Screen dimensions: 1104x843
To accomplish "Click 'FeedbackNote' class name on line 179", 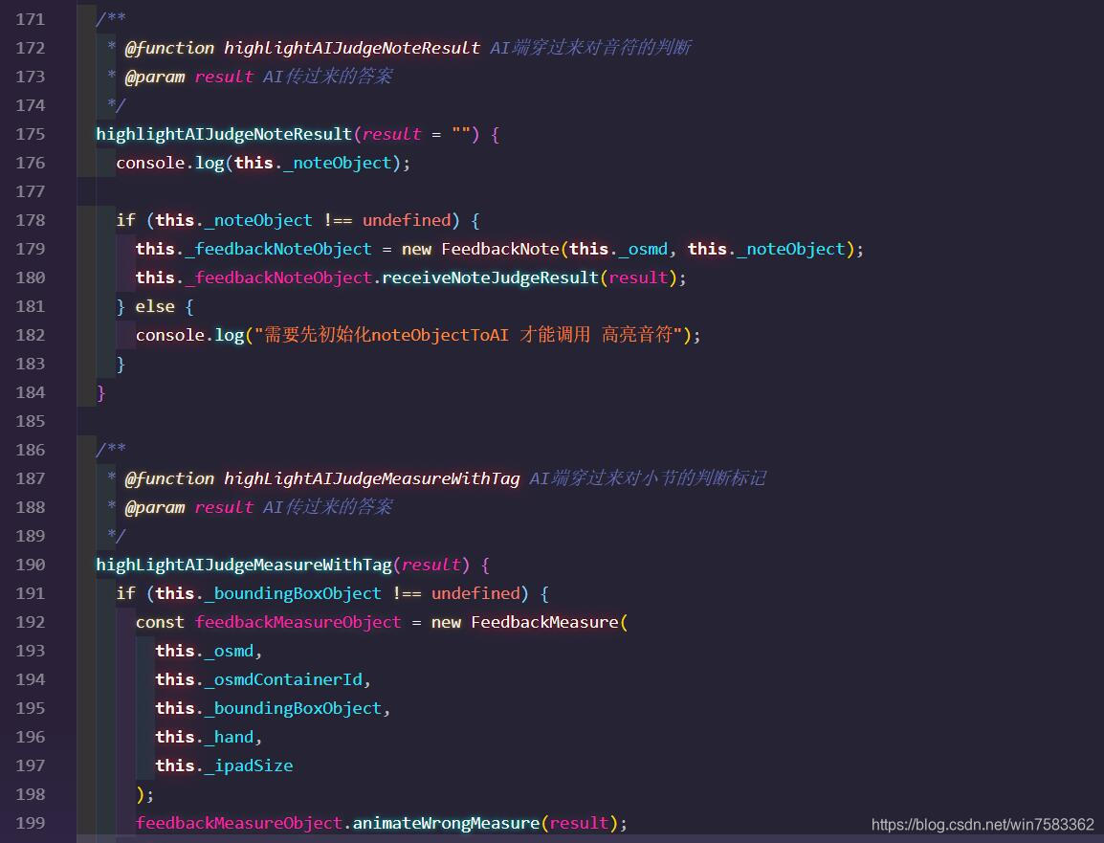I will click(x=500, y=250).
